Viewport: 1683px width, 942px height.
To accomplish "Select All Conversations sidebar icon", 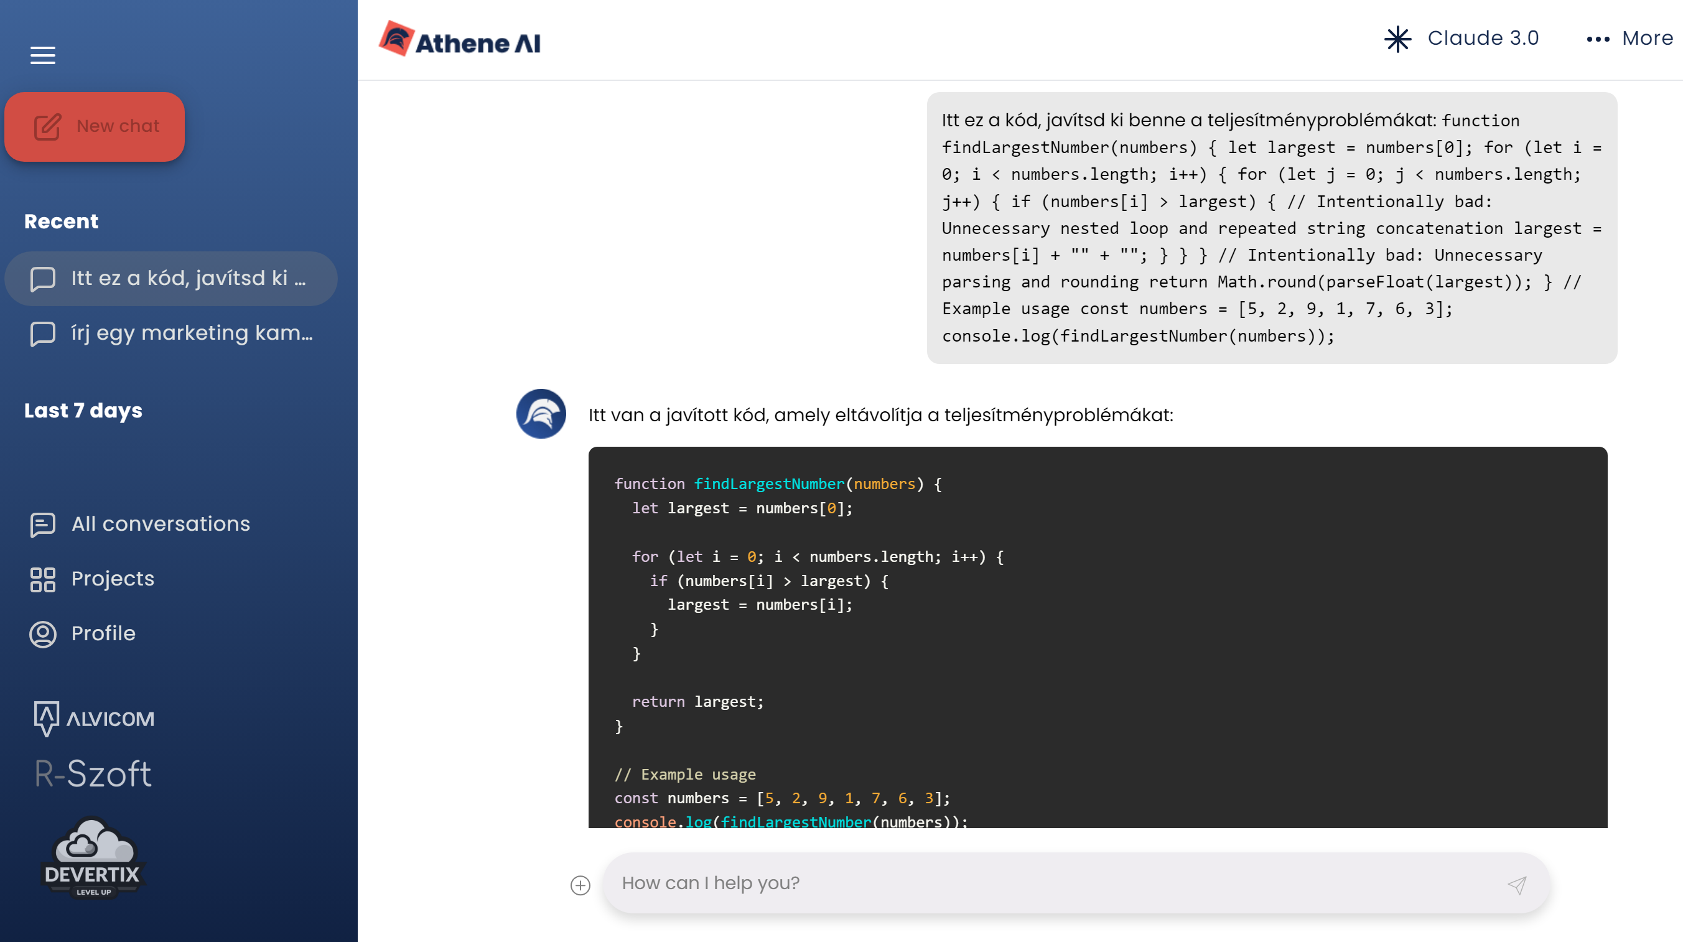I will 42,524.
